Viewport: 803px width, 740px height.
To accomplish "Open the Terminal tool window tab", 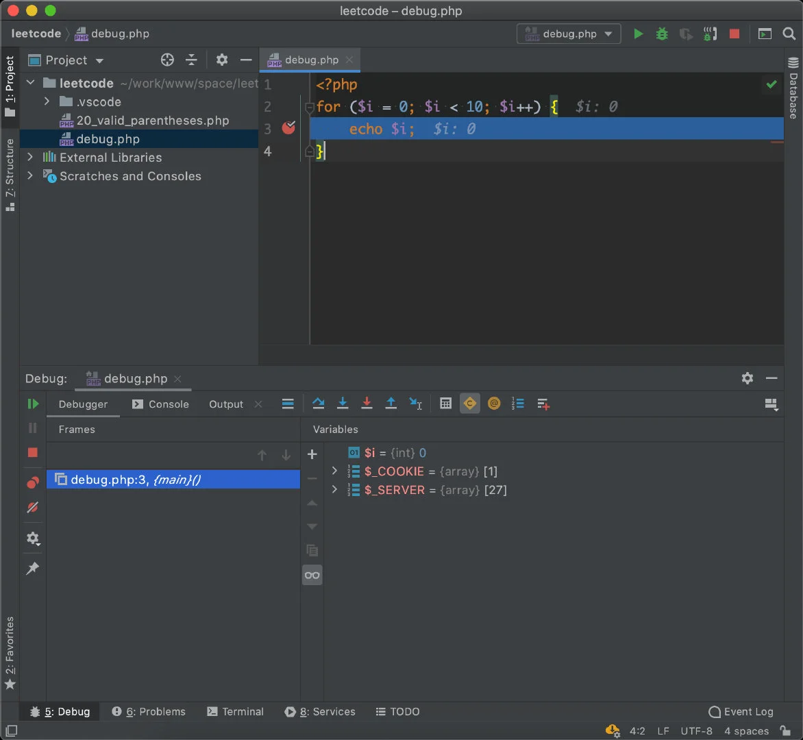I will click(235, 711).
